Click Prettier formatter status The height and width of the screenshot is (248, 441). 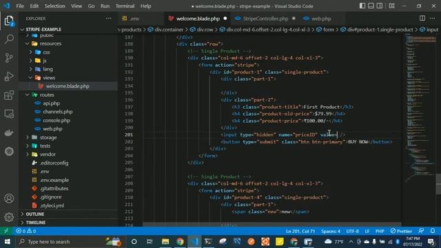(x=401, y=231)
